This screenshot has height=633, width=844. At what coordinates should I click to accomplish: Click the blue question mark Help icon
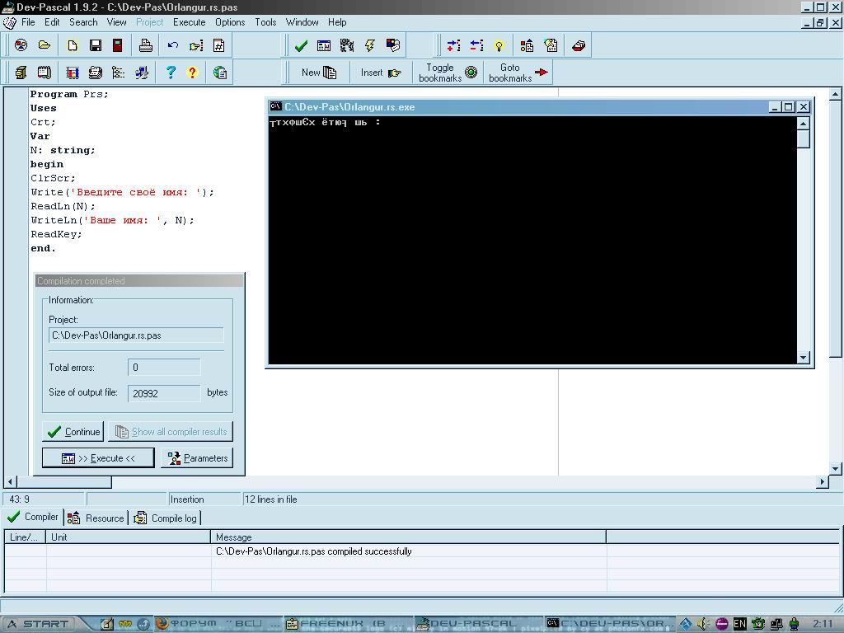(x=171, y=73)
